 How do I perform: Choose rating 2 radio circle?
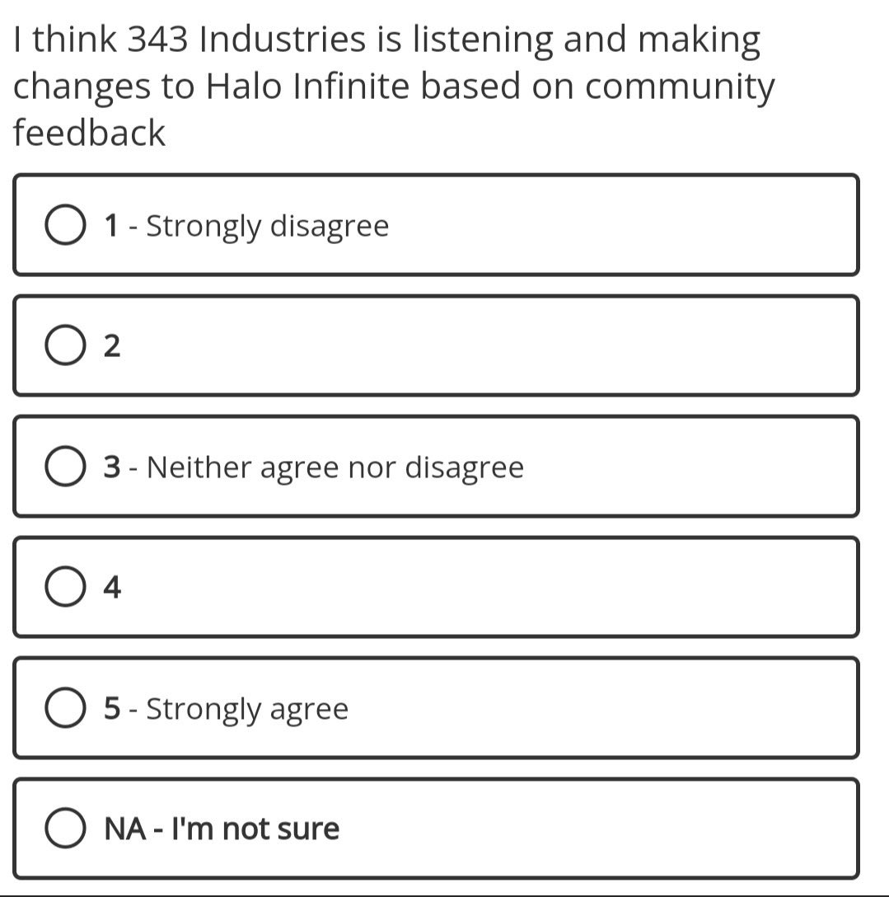click(65, 347)
